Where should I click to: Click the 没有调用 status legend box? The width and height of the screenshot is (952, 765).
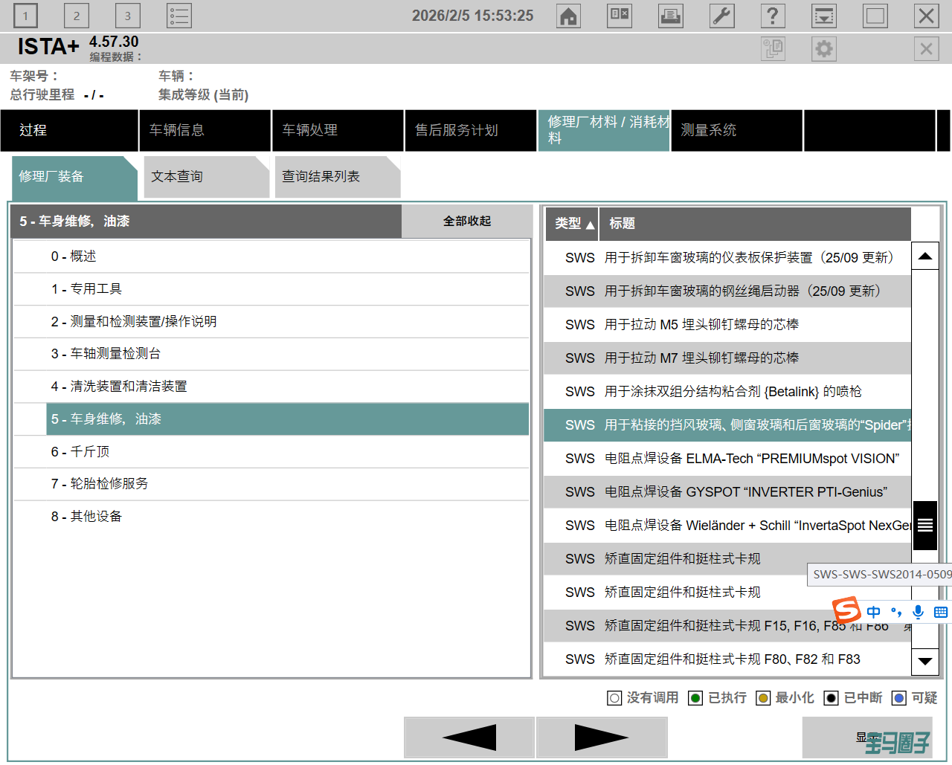(x=614, y=698)
